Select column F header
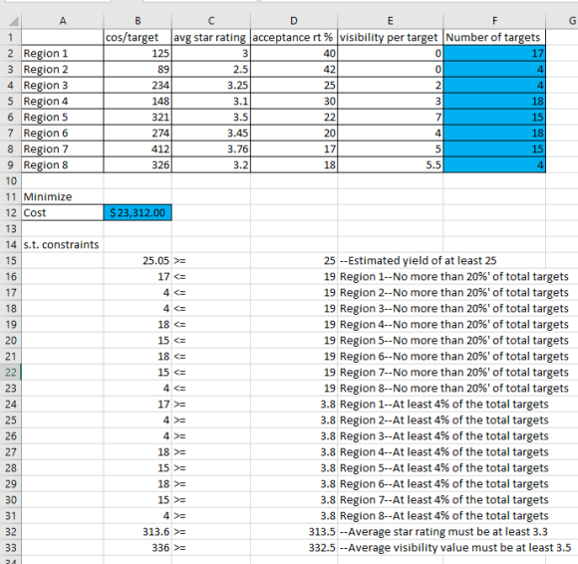Image resolution: width=578 pixels, height=564 pixels. 494,21
